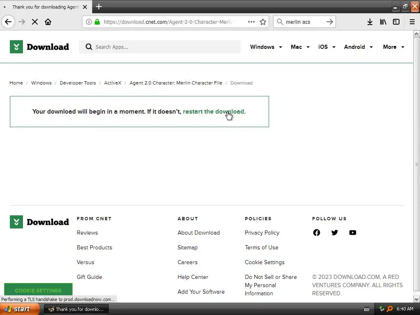The width and height of the screenshot is (420, 315).
Task: Submit the 'merlin acs' search arrow
Action: pos(330,22)
